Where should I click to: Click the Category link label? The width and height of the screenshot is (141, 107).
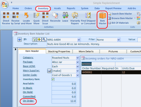click(x=28, y=58)
